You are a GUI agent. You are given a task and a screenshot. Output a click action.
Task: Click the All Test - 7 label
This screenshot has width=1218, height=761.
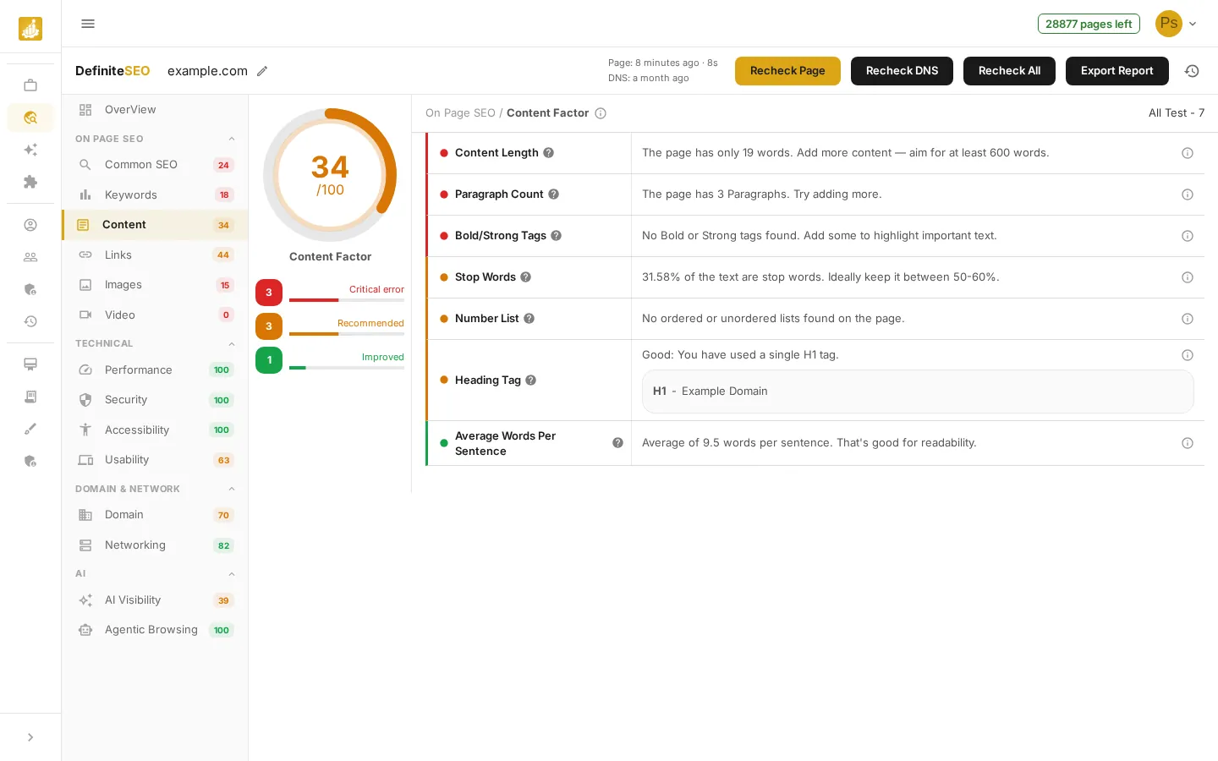tap(1177, 113)
